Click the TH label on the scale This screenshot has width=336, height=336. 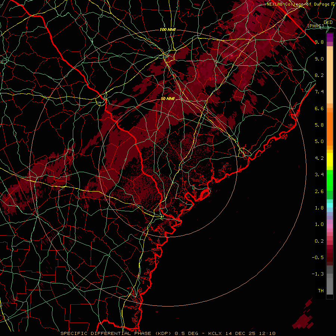coord(321,291)
